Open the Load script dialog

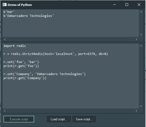coord(59,119)
